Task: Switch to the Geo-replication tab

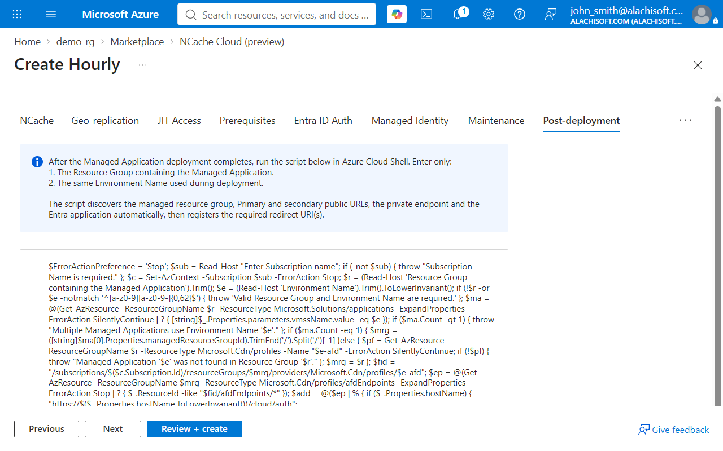Action: pos(105,121)
